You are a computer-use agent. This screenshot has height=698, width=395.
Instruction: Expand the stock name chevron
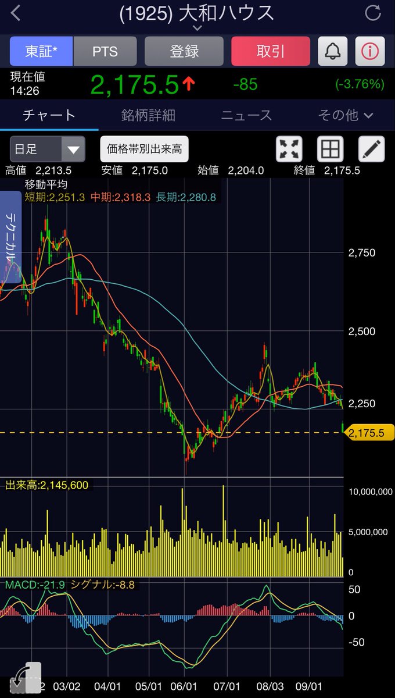click(197, 27)
